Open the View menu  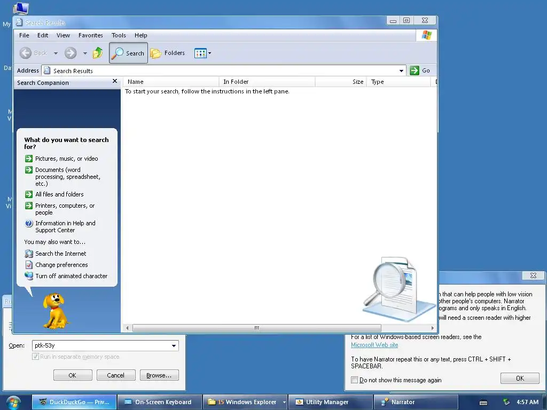point(63,35)
